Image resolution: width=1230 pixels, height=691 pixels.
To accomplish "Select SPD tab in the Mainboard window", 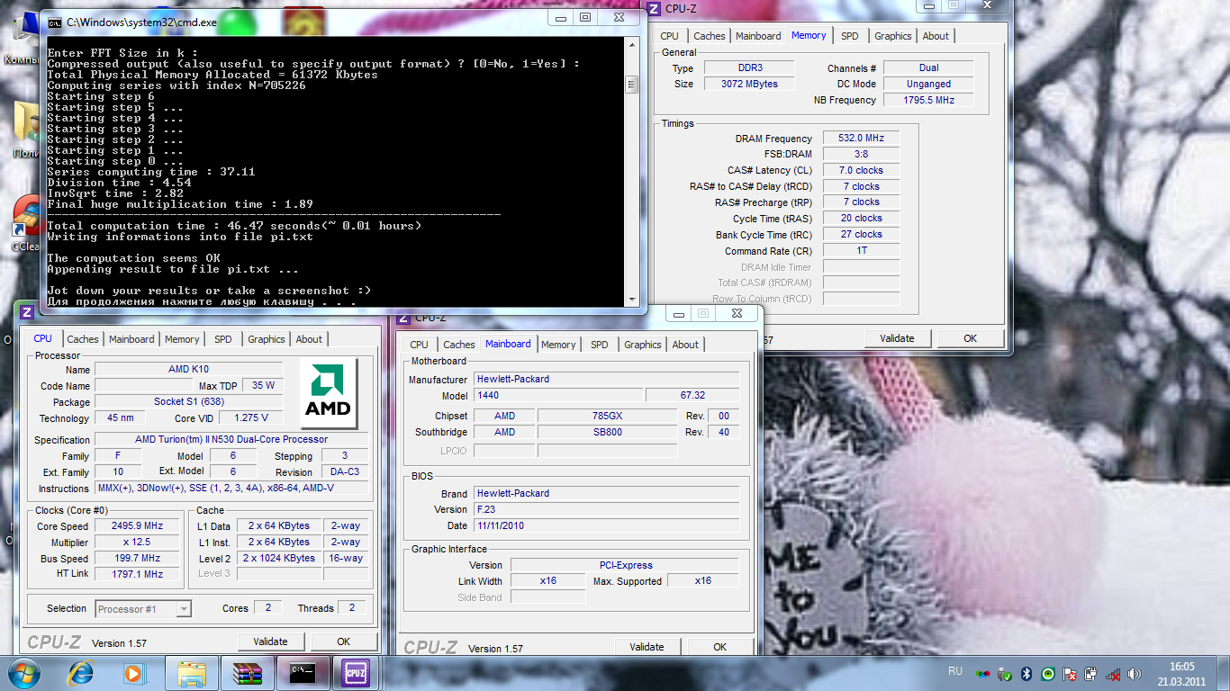I will (600, 345).
